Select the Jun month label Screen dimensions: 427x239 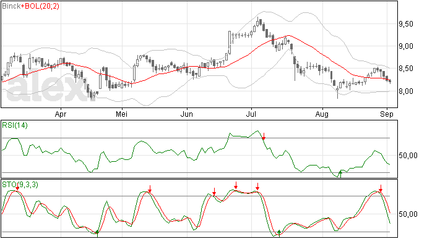(x=187, y=114)
